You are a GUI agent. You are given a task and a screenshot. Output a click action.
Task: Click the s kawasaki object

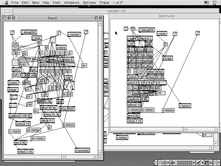pyautogui.click(x=82, y=150)
